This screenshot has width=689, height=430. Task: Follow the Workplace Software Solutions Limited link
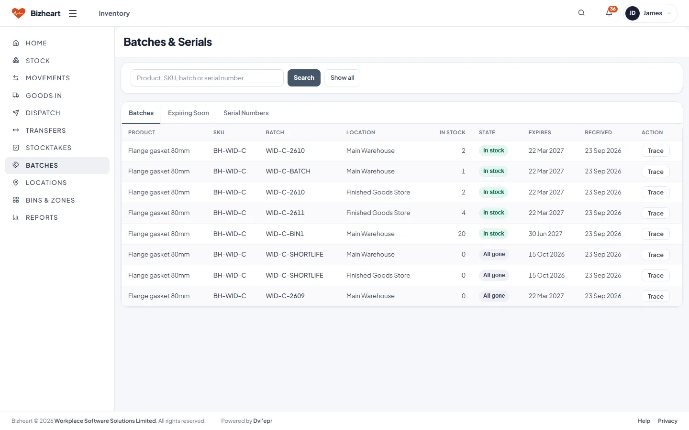[105, 421]
